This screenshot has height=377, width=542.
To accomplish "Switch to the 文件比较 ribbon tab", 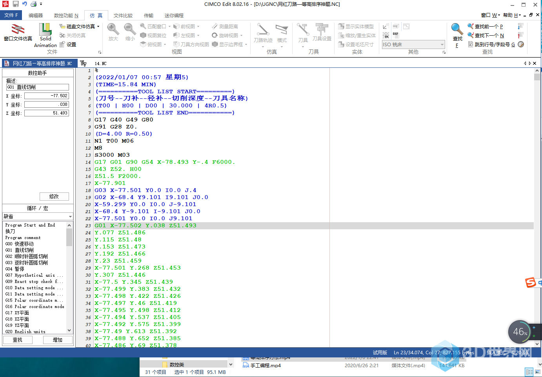I will [123, 15].
